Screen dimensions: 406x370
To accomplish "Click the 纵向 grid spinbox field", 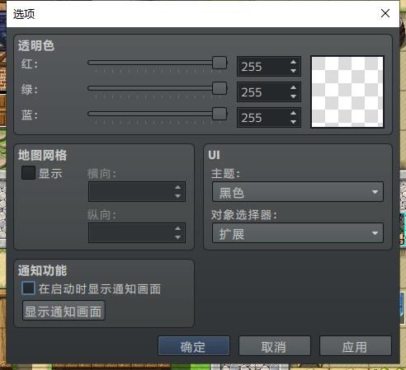I will coord(137,232).
